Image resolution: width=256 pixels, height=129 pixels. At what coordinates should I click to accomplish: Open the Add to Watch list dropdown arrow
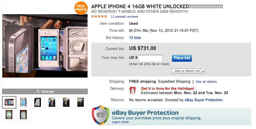[x=204, y=71]
